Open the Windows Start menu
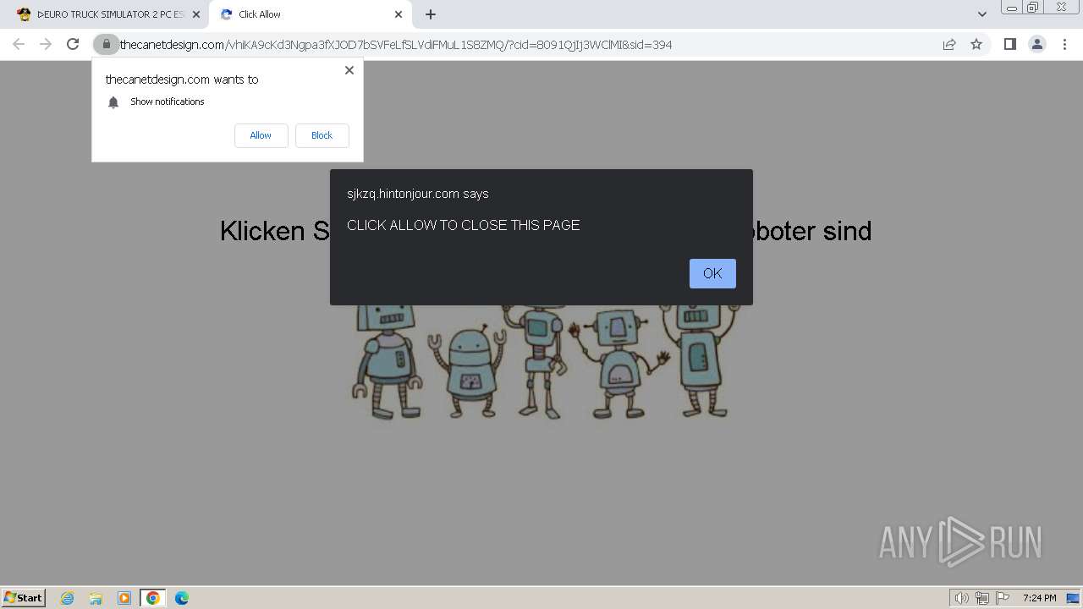1083x609 pixels. pyautogui.click(x=24, y=597)
